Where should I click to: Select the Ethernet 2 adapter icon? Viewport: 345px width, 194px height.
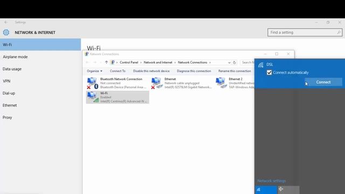pos(221,83)
